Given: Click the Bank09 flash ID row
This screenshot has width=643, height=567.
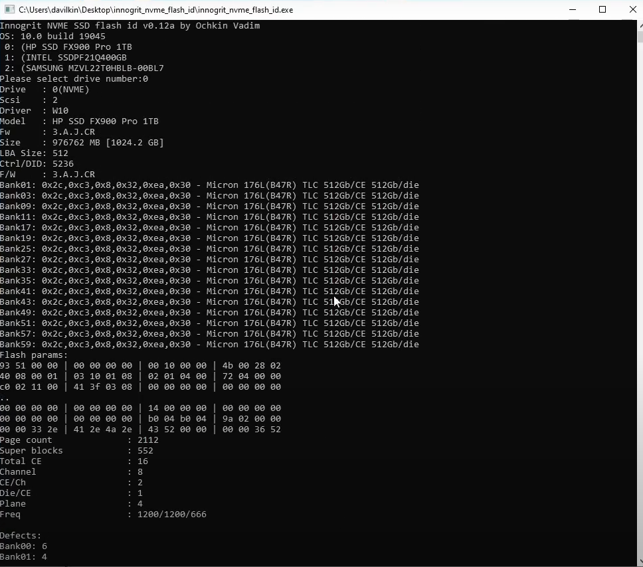Looking at the screenshot, I should tap(209, 206).
